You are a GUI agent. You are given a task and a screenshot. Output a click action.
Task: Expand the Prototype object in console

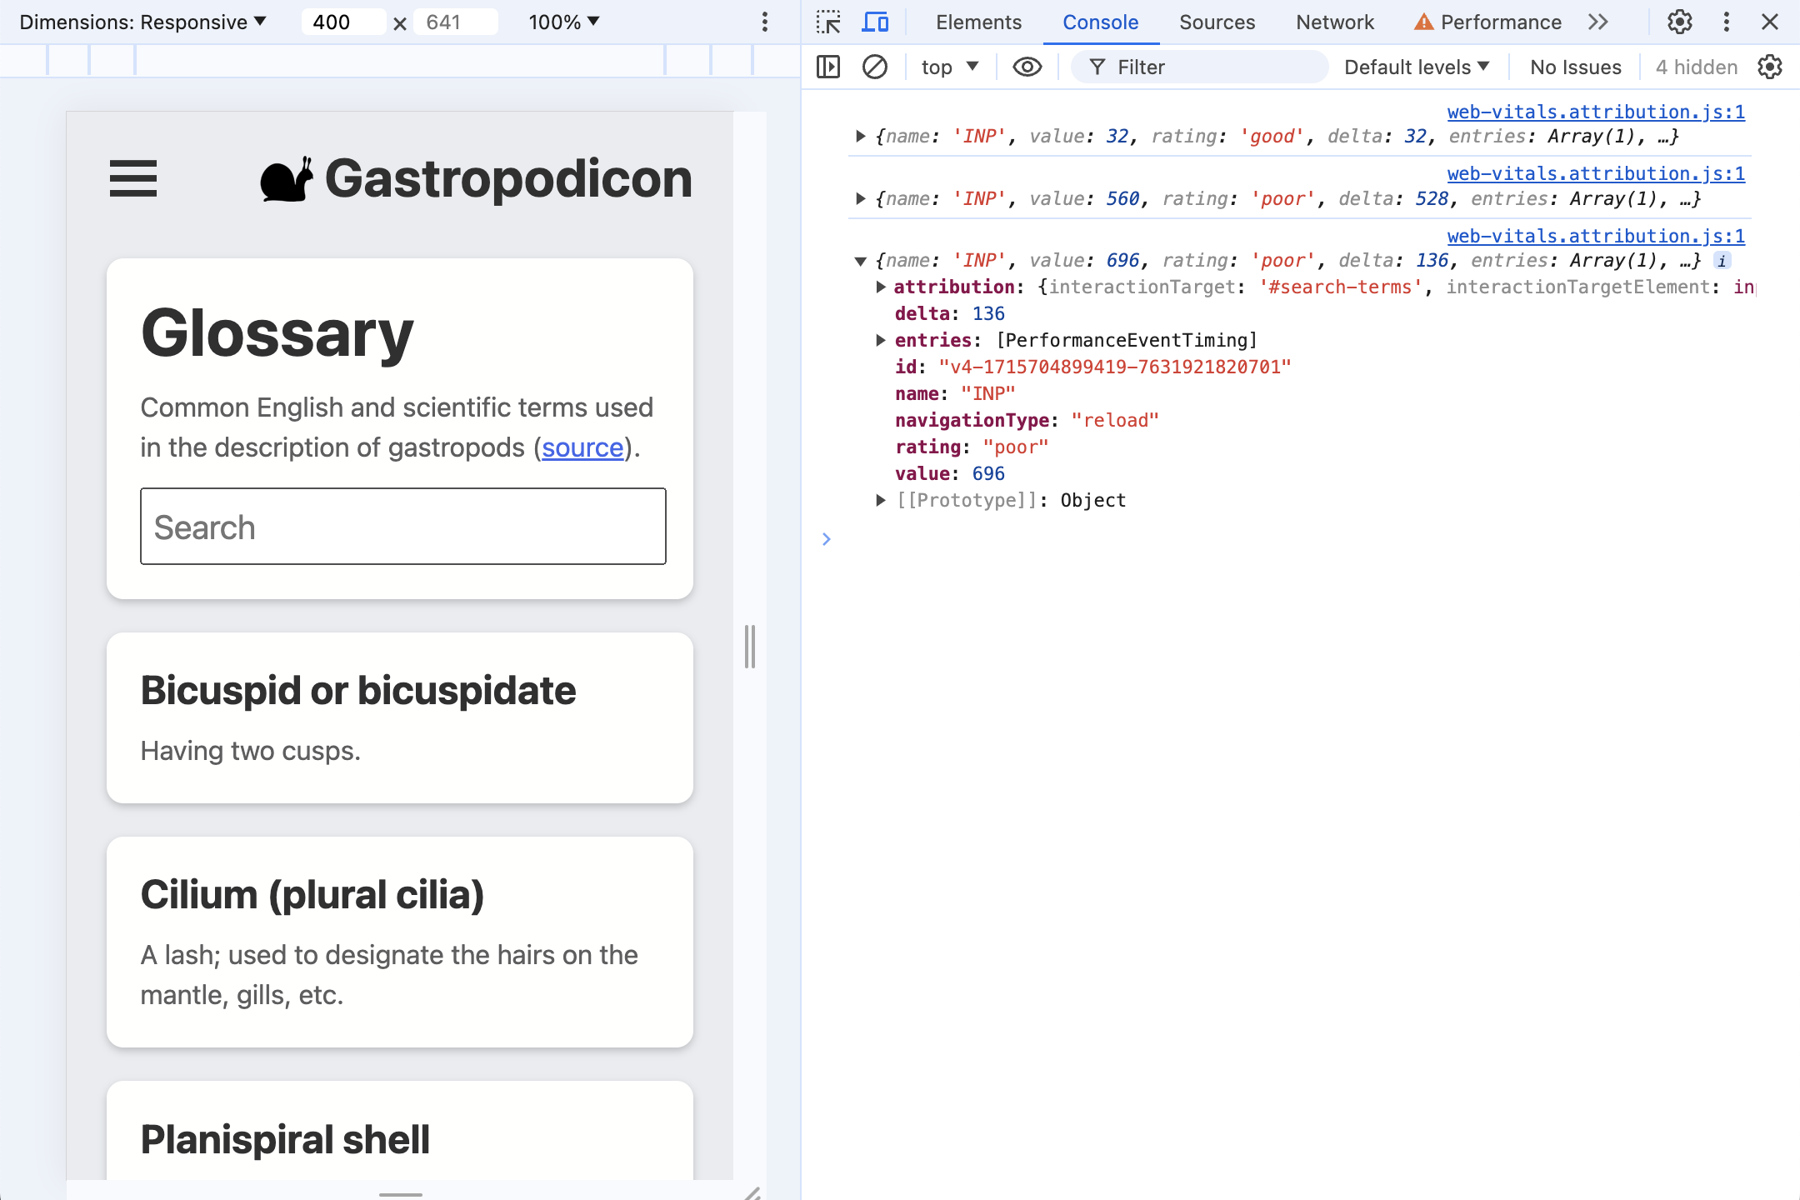[x=882, y=499]
